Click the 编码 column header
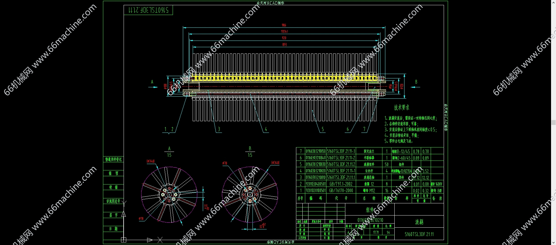 point(316,198)
